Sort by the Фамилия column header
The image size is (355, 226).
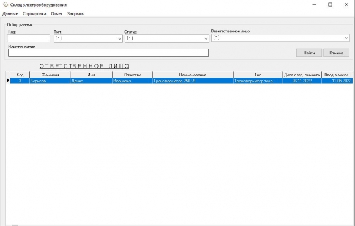click(x=50, y=75)
